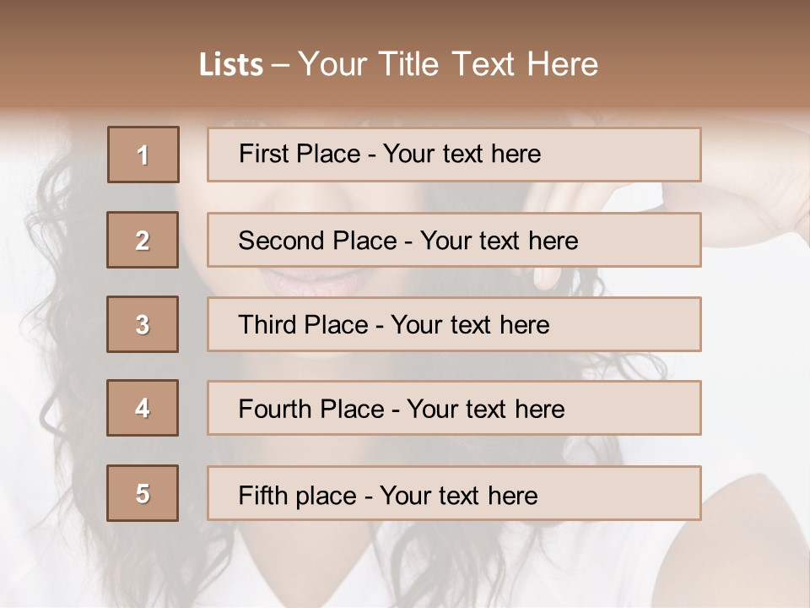Click the woman's lips in background photo
The height and width of the screenshot is (608, 810).
point(316,280)
